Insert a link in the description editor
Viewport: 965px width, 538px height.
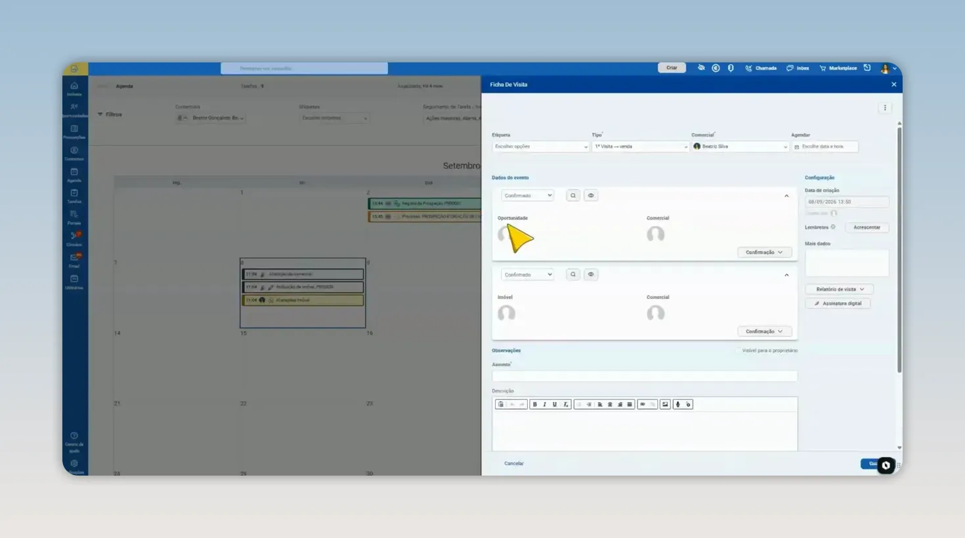pos(643,405)
